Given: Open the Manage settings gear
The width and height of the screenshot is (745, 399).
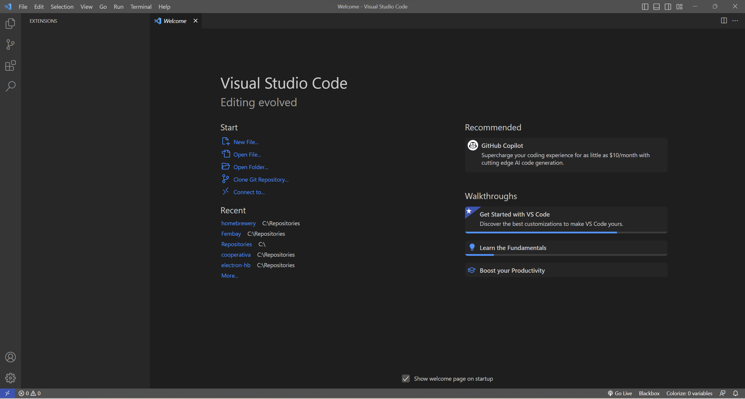Looking at the screenshot, I should [10, 377].
